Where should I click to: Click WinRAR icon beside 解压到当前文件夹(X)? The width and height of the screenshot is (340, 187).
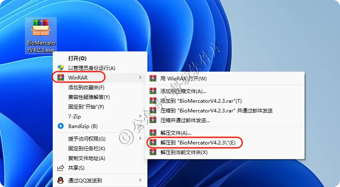coord(153,152)
